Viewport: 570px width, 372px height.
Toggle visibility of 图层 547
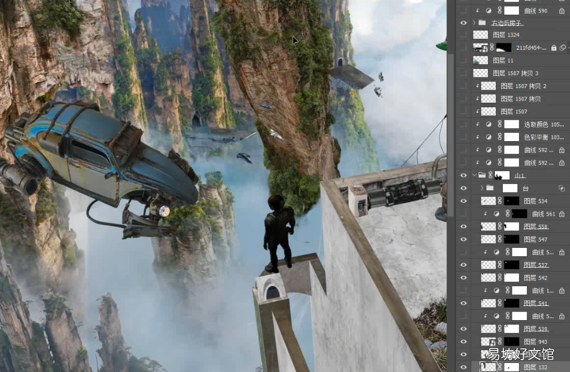click(463, 239)
